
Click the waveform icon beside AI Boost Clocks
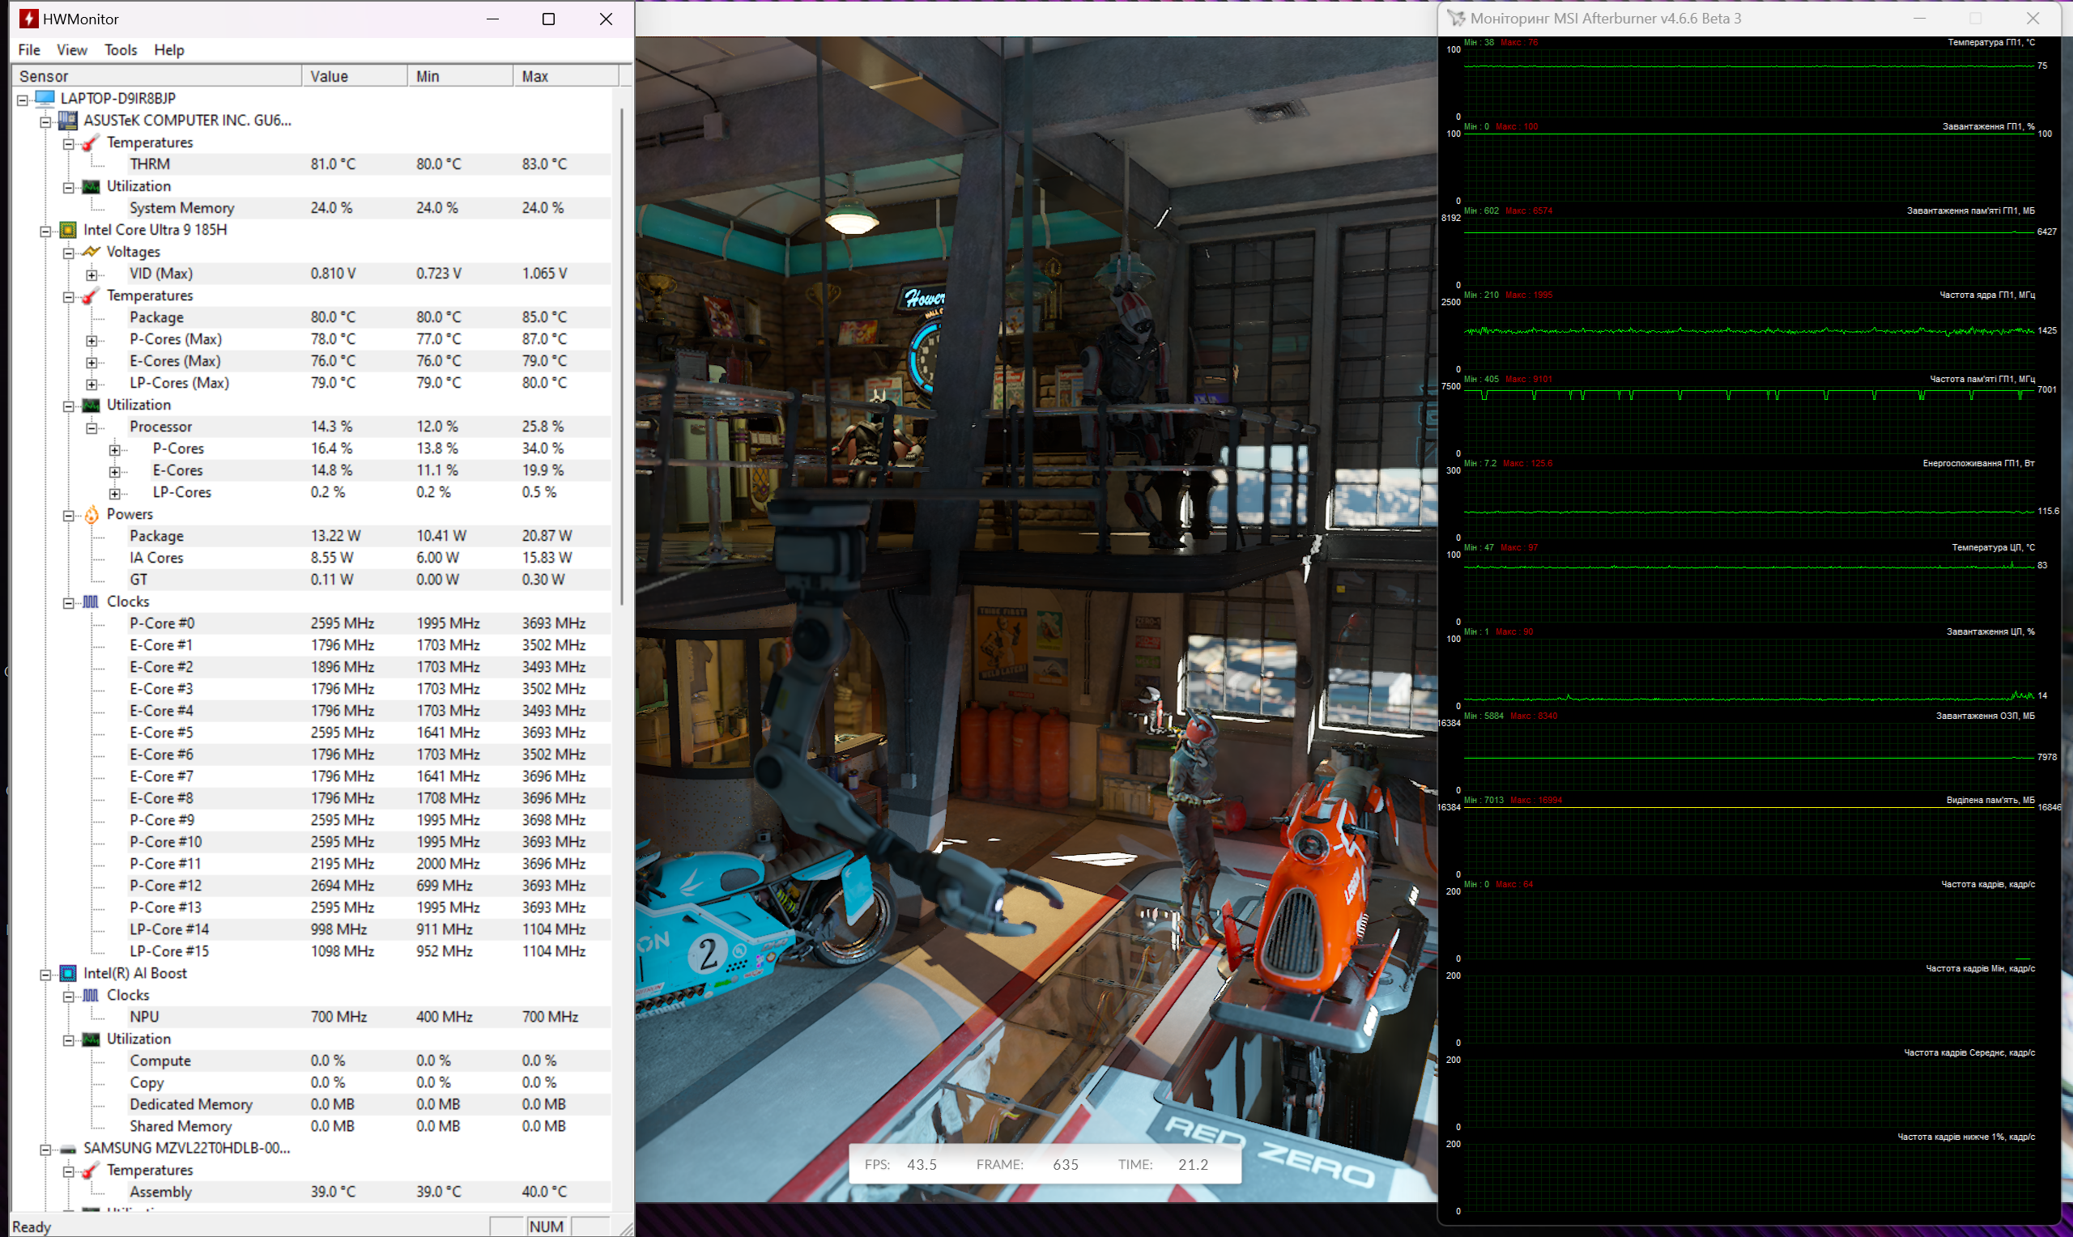pos(91,994)
